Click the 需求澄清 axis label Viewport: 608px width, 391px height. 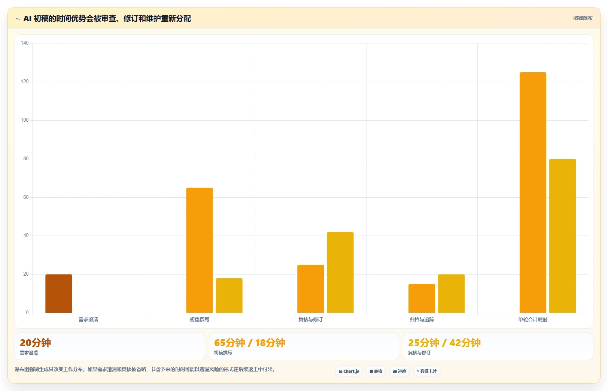tap(88, 319)
